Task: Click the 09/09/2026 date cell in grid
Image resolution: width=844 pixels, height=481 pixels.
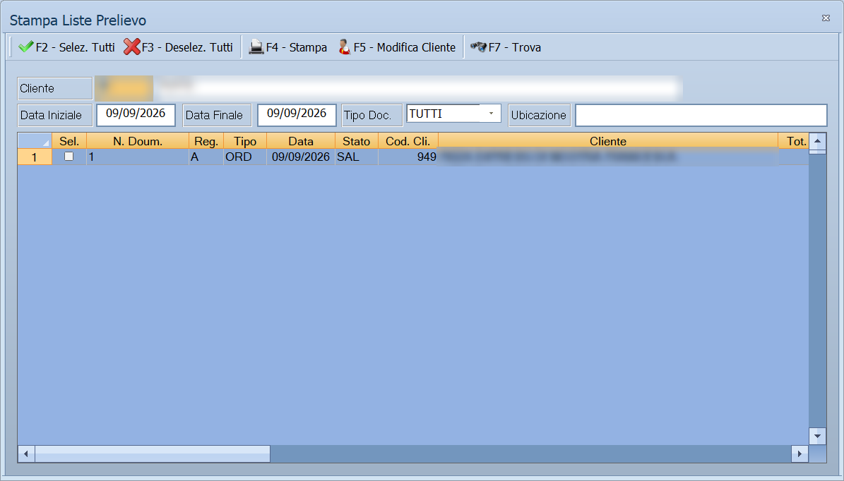Action: (301, 157)
